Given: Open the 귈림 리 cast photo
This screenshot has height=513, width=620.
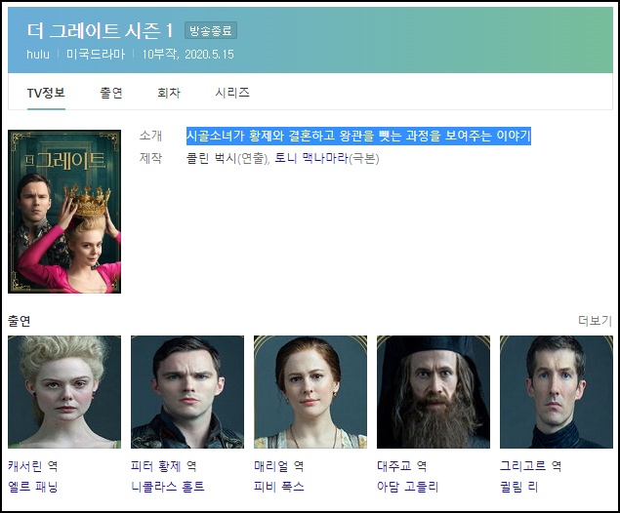Looking at the screenshot, I should point(557,392).
